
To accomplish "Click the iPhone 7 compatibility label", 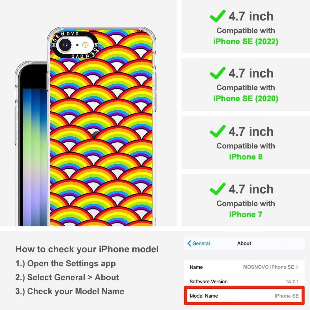I will [246, 214].
